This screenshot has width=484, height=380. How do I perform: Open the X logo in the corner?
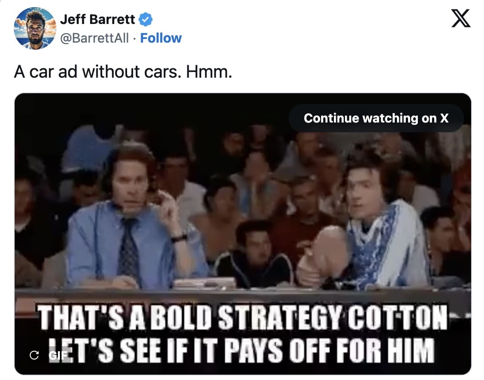461,18
